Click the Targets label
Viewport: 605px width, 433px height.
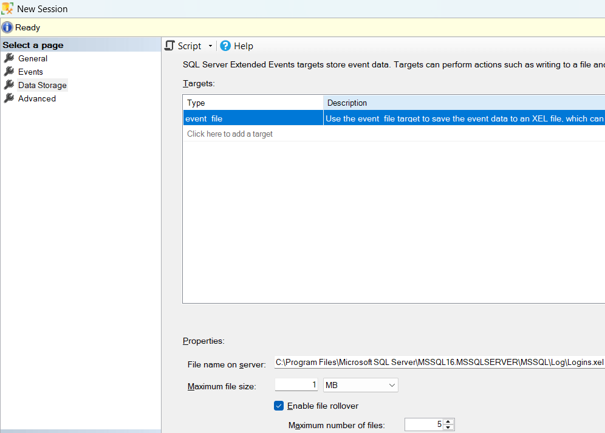click(199, 83)
